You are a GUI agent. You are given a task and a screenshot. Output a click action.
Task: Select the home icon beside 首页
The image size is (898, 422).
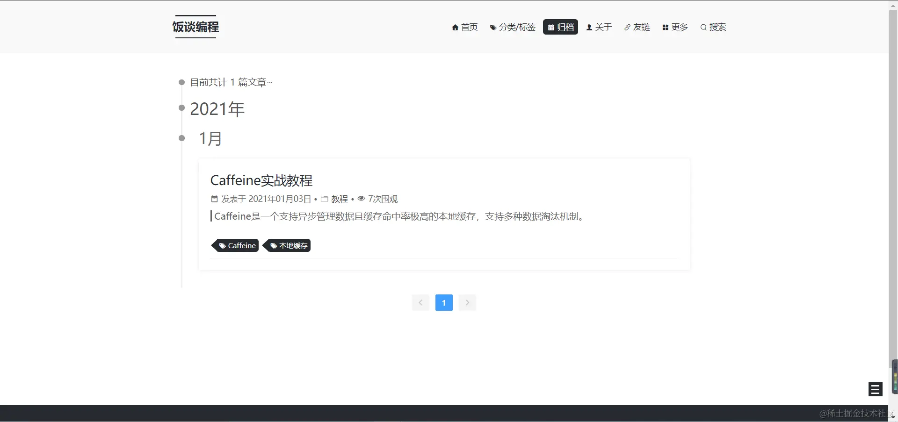pyautogui.click(x=456, y=27)
